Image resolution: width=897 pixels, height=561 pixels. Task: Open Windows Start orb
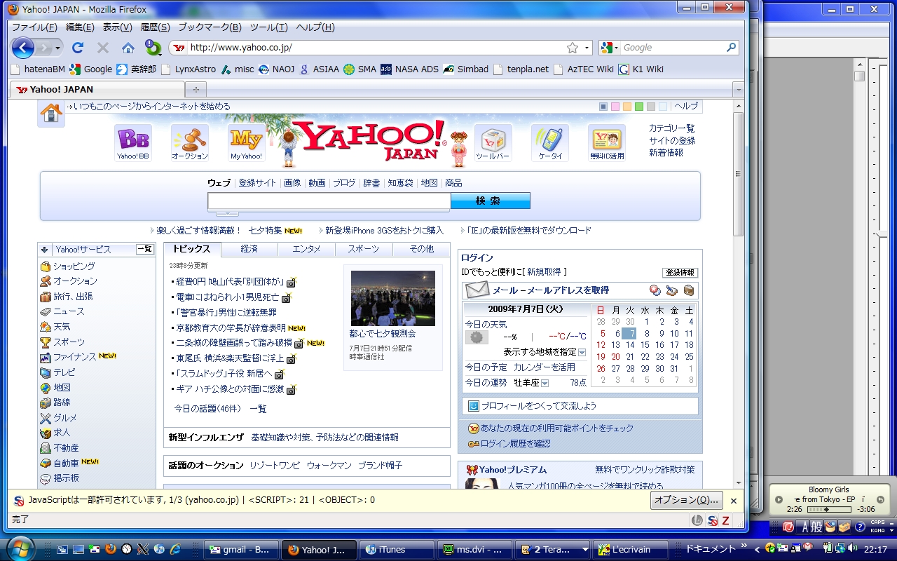[20, 548]
